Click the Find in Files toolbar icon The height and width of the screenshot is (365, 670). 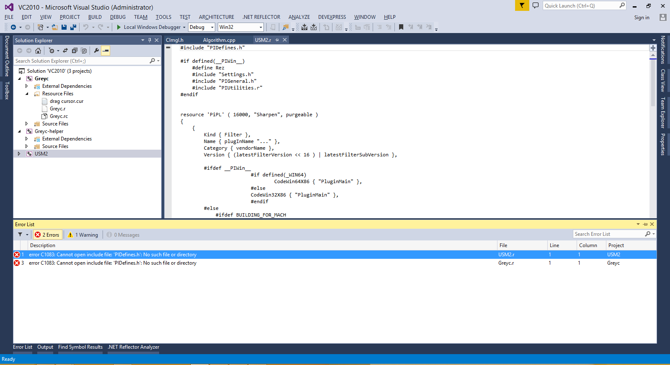pyautogui.click(x=286, y=27)
